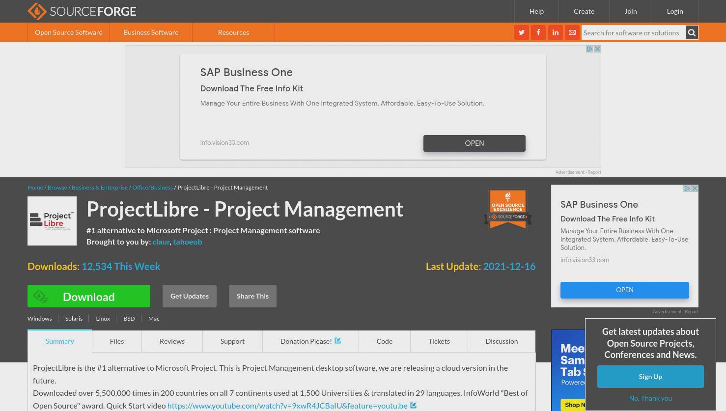This screenshot has width=726, height=411.
Task: Click the green Download button
Action: [x=89, y=296]
